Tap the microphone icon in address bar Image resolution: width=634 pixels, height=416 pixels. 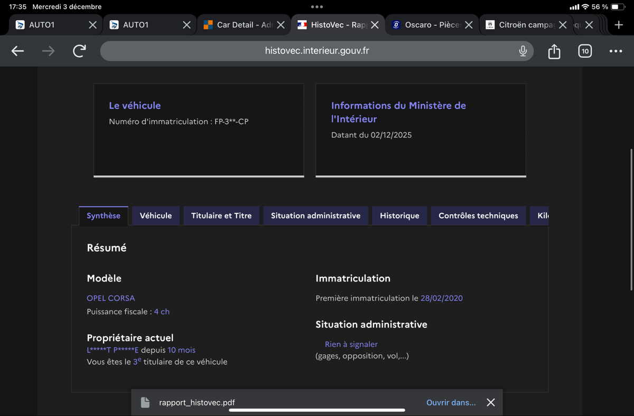click(x=523, y=51)
